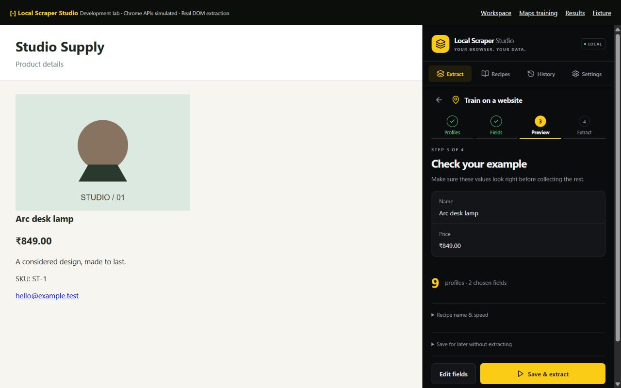Click the yellow Local Scraper Studio logo icon

tap(441, 44)
